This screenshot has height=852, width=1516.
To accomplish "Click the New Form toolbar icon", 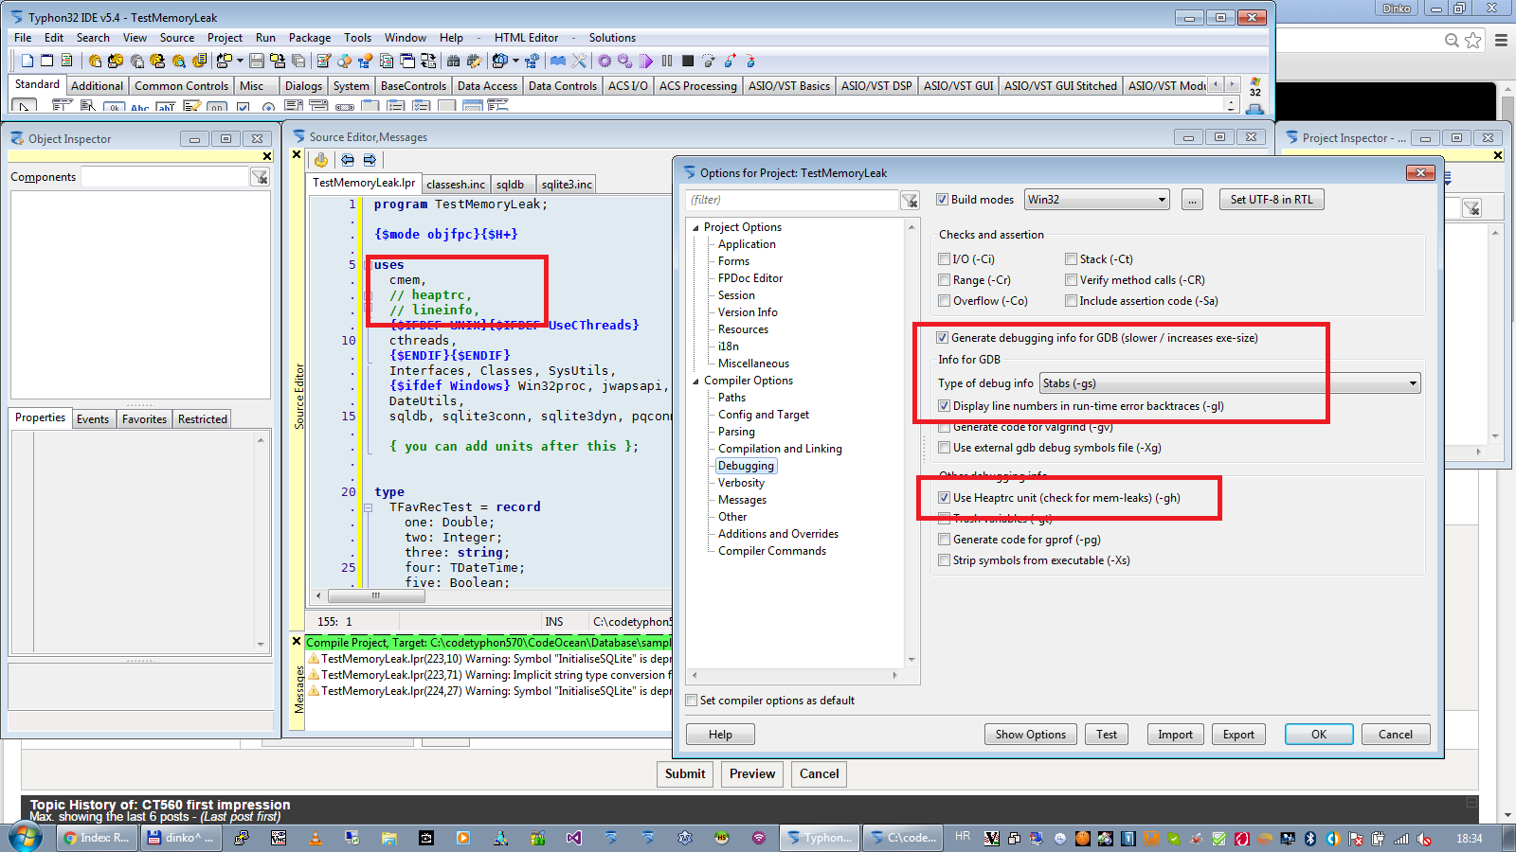I will pyautogui.click(x=46, y=61).
